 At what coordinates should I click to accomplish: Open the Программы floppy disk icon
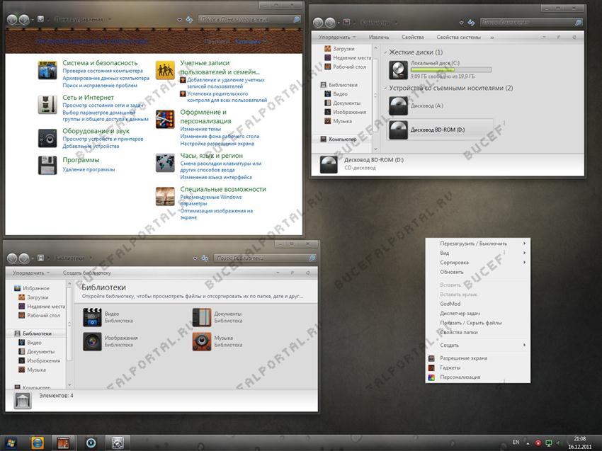47,166
